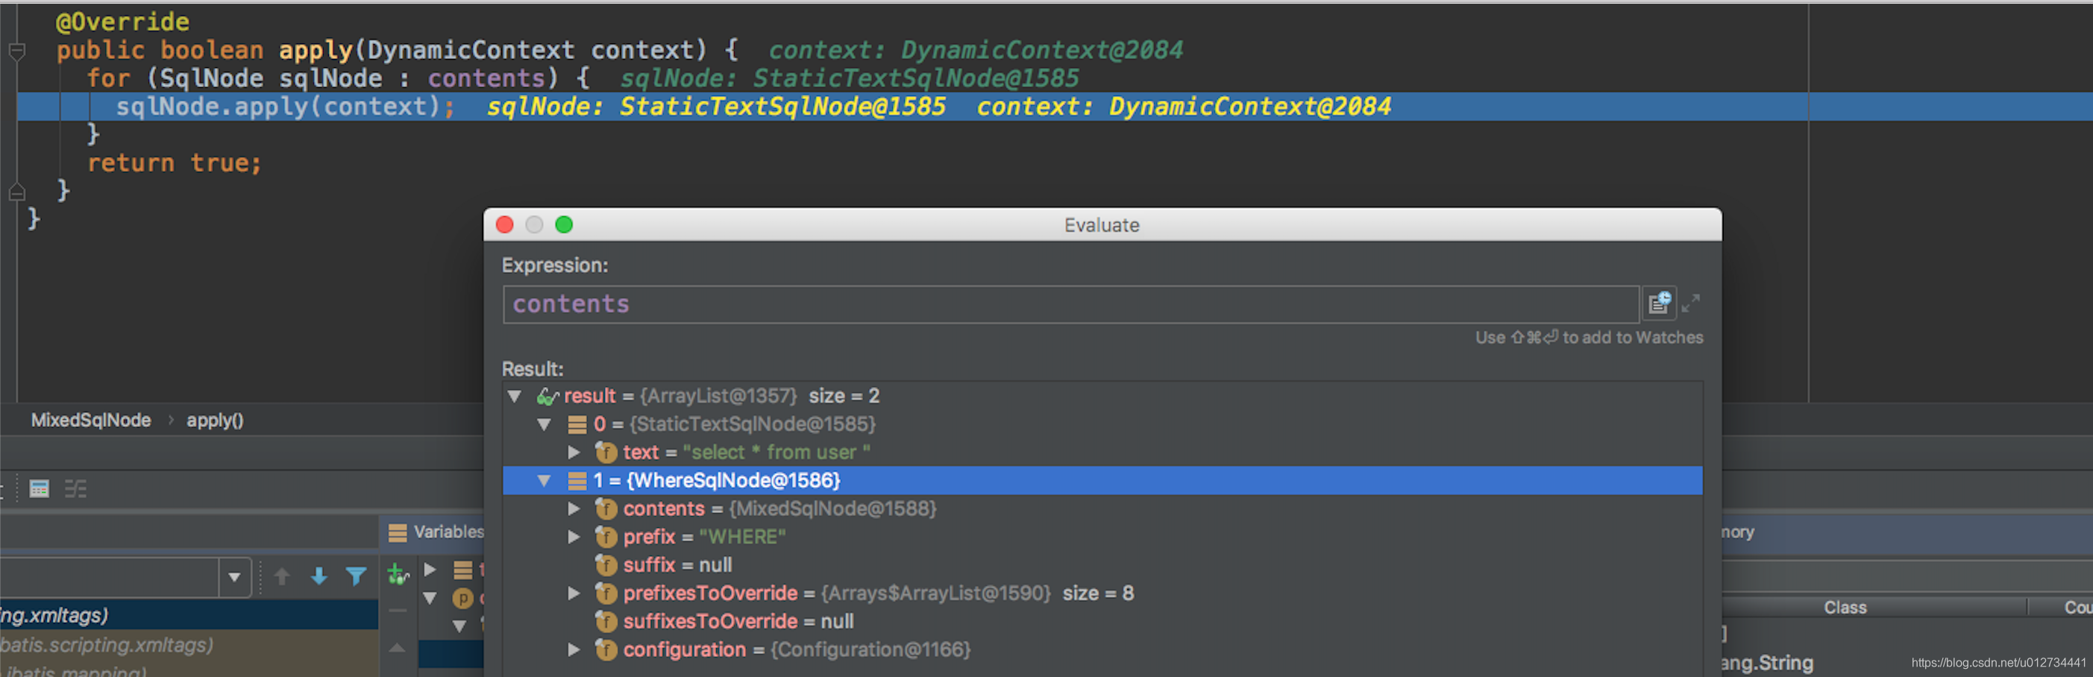Click the Class column header
2093x677 pixels.
(x=1845, y=607)
